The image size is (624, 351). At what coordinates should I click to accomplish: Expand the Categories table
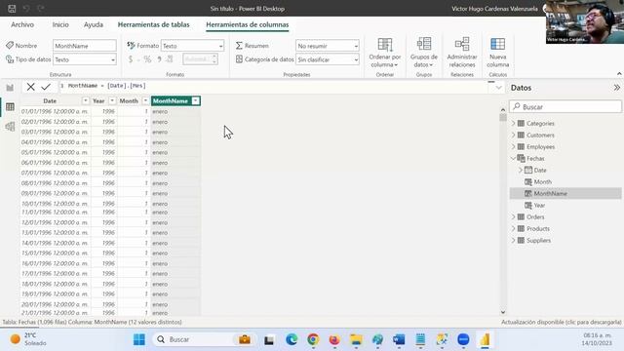click(x=514, y=124)
